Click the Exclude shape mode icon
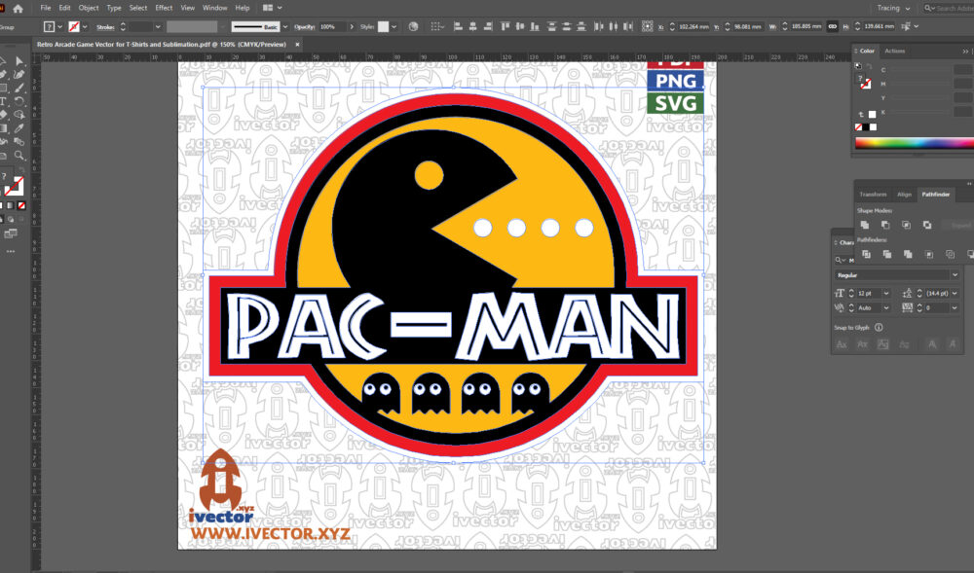Screen dimensions: 974x573 coord(927,225)
